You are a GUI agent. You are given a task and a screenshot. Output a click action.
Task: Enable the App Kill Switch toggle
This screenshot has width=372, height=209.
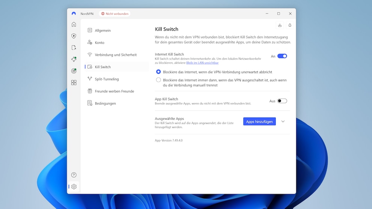(x=282, y=101)
